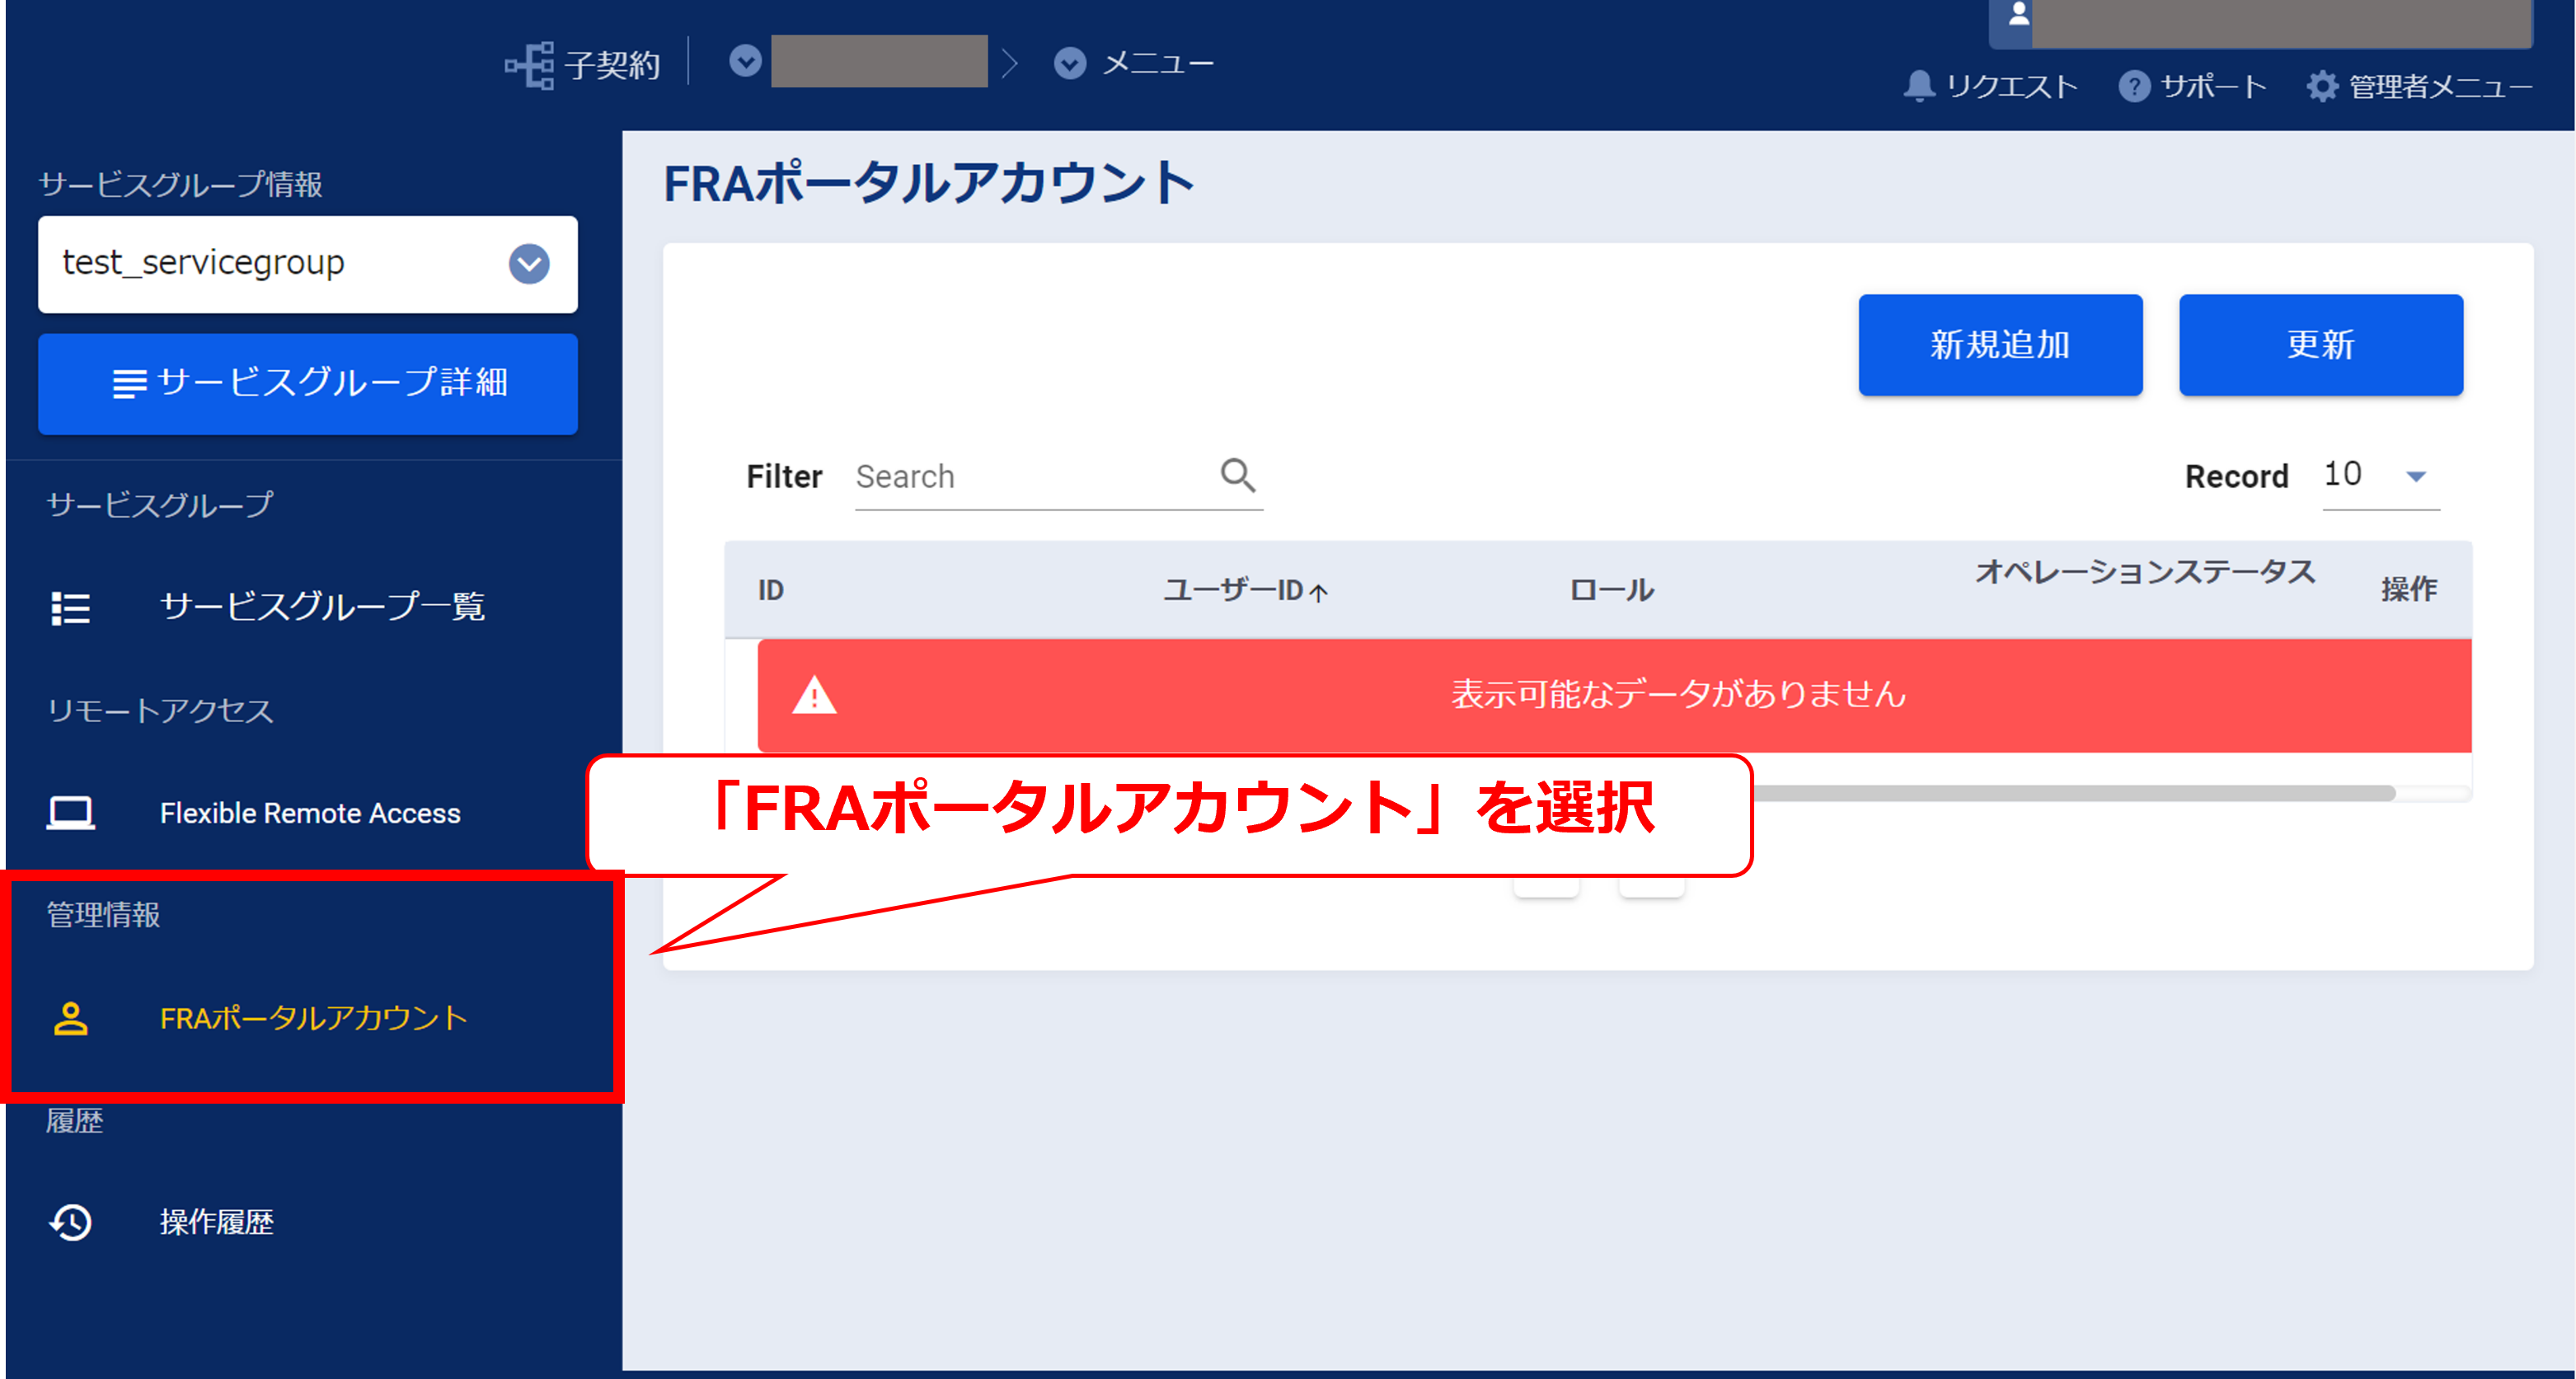
Task: Sort the table by ユーザーID column
Action: (1245, 590)
